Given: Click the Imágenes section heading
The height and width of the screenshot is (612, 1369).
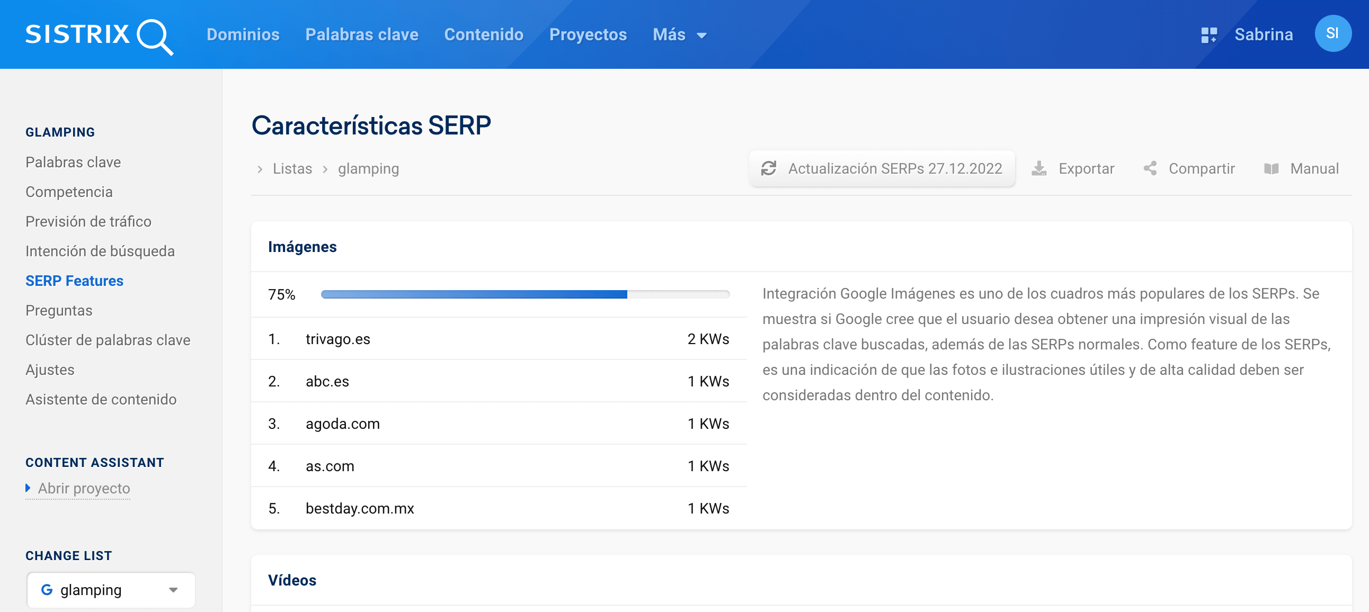Looking at the screenshot, I should 302,247.
